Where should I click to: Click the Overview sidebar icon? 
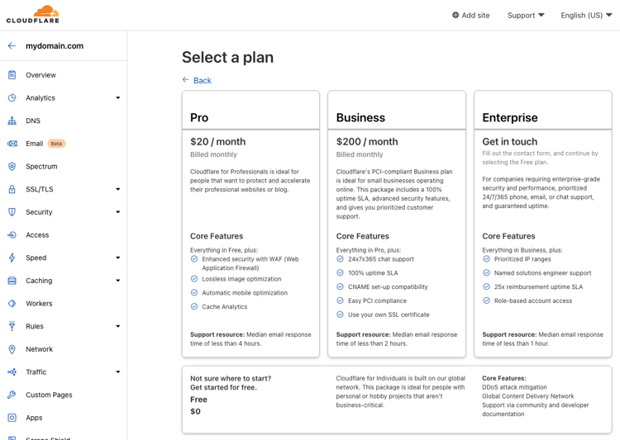(x=12, y=75)
